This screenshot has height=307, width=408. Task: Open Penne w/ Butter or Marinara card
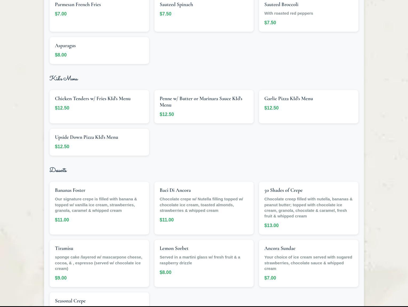point(204,106)
